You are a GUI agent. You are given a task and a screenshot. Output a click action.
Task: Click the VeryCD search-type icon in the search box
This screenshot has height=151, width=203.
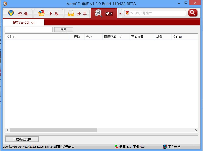127,13
